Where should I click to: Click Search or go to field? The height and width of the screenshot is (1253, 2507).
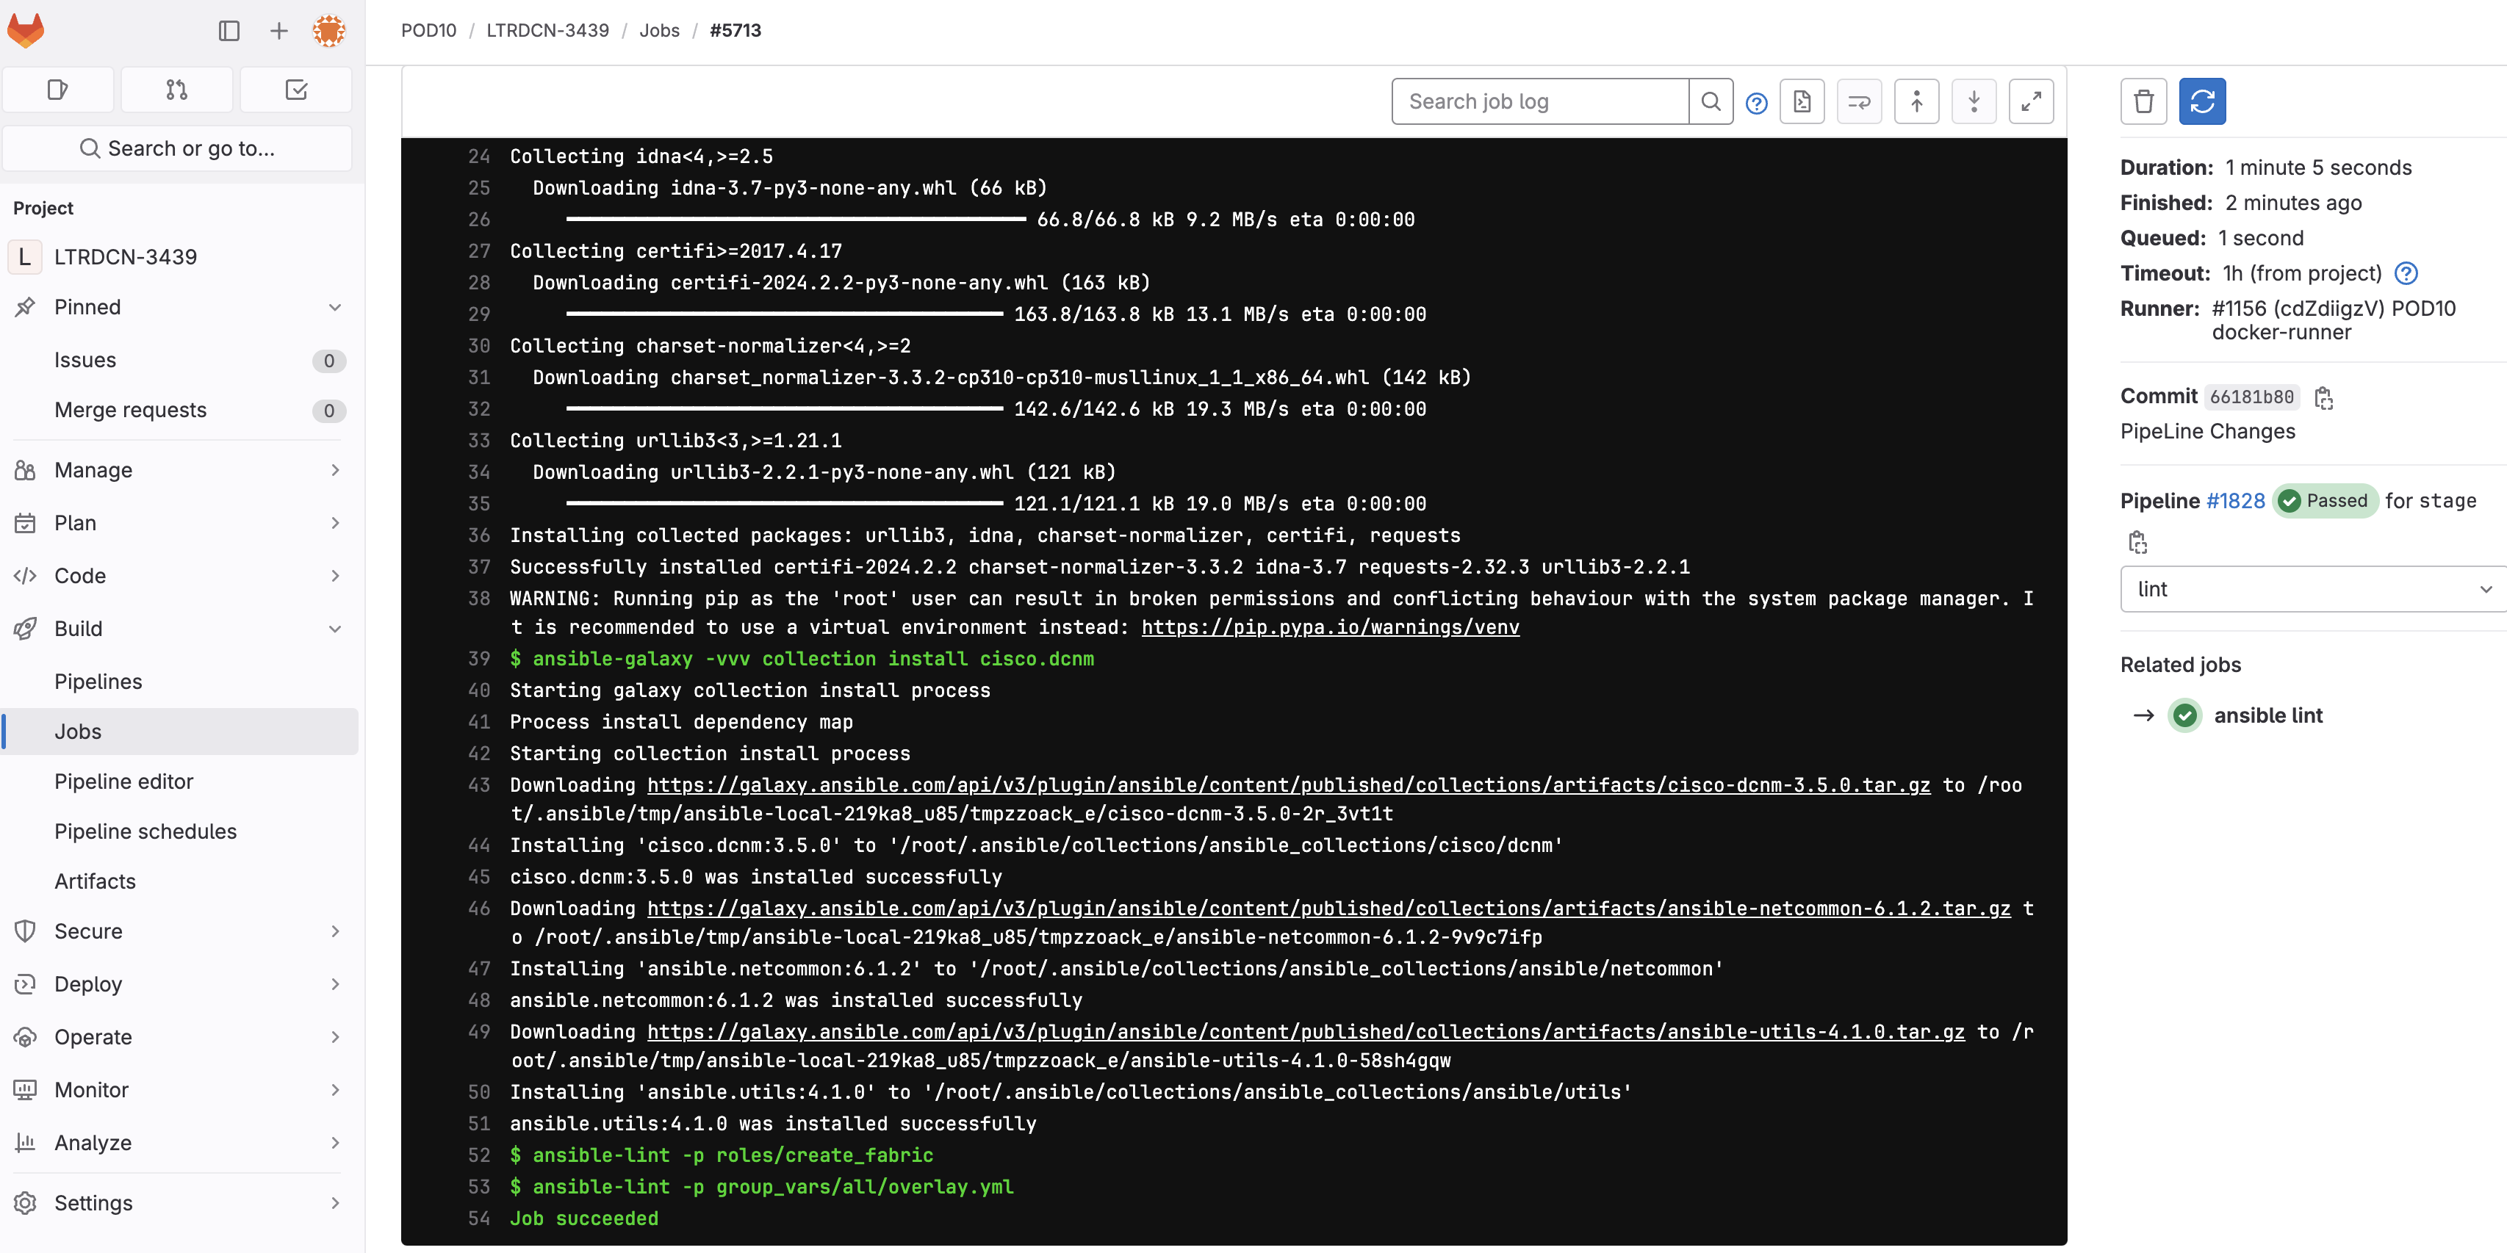[x=177, y=148]
